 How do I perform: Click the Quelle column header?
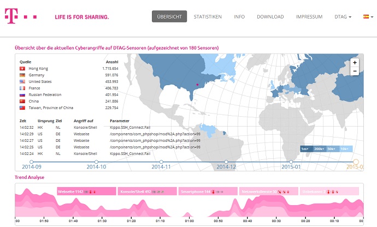pos(25,62)
